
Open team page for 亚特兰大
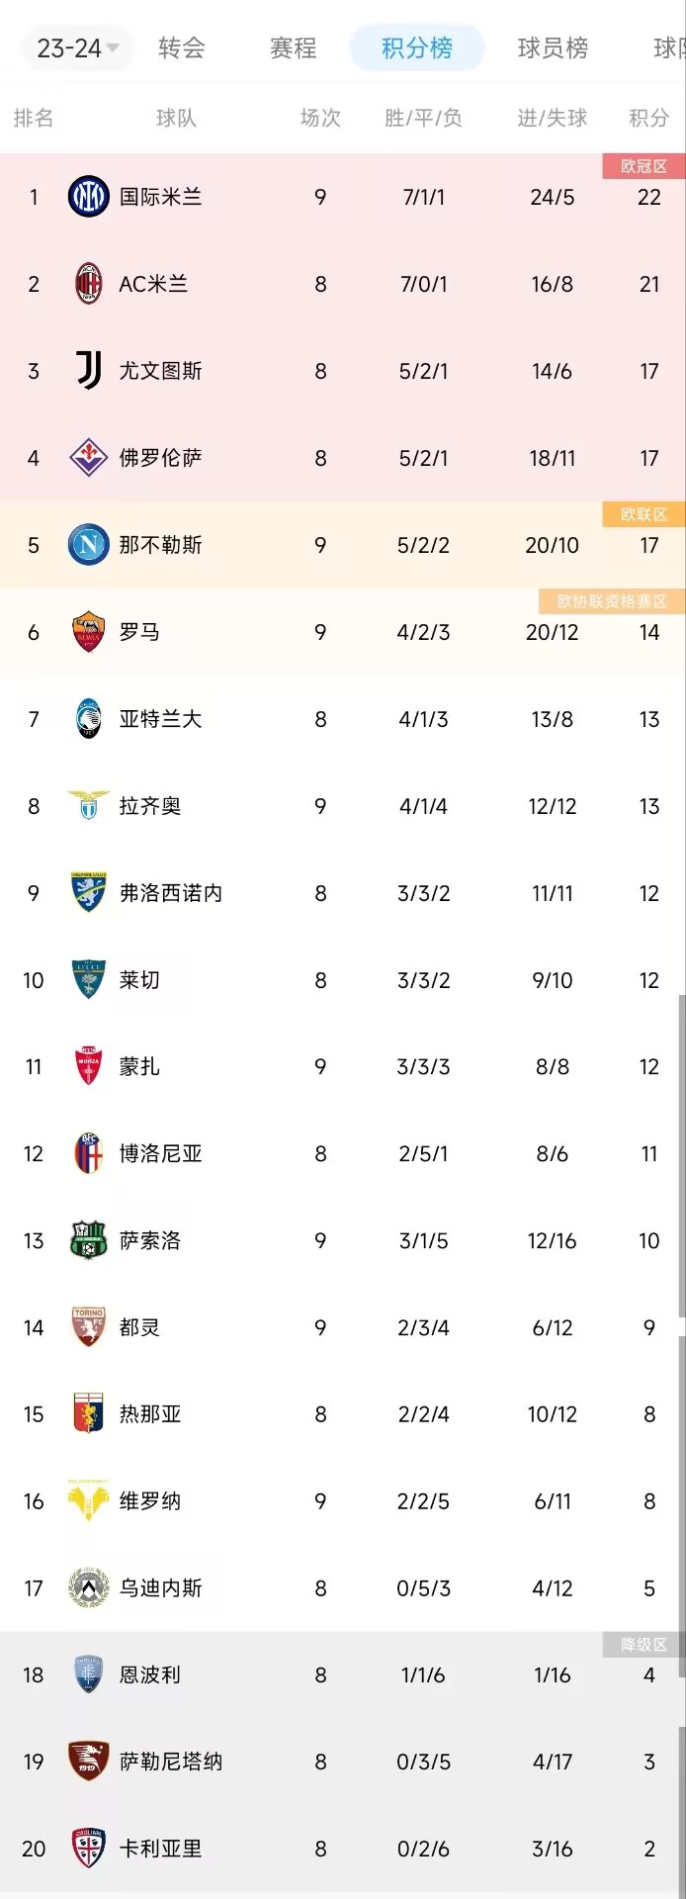coord(160,719)
